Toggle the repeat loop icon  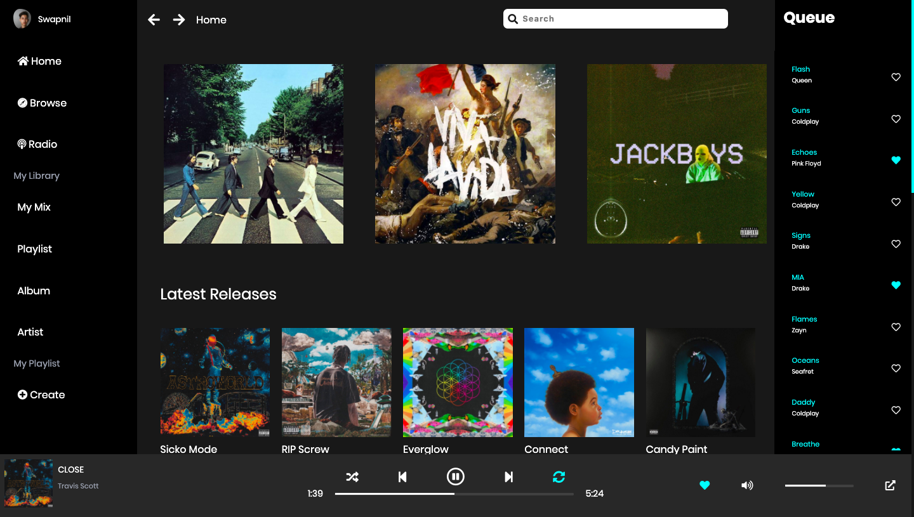[x=559, y=477]
